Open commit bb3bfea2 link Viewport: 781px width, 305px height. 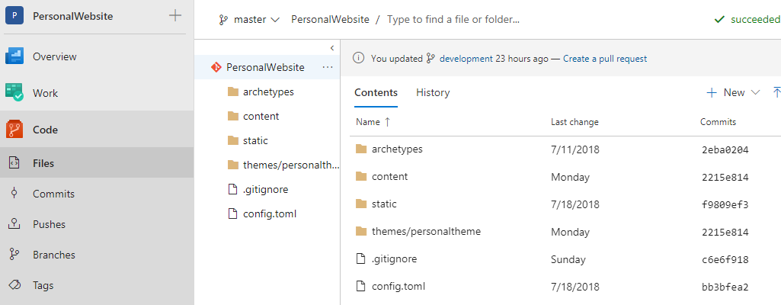pyautogui.click(x=724, y=287)
